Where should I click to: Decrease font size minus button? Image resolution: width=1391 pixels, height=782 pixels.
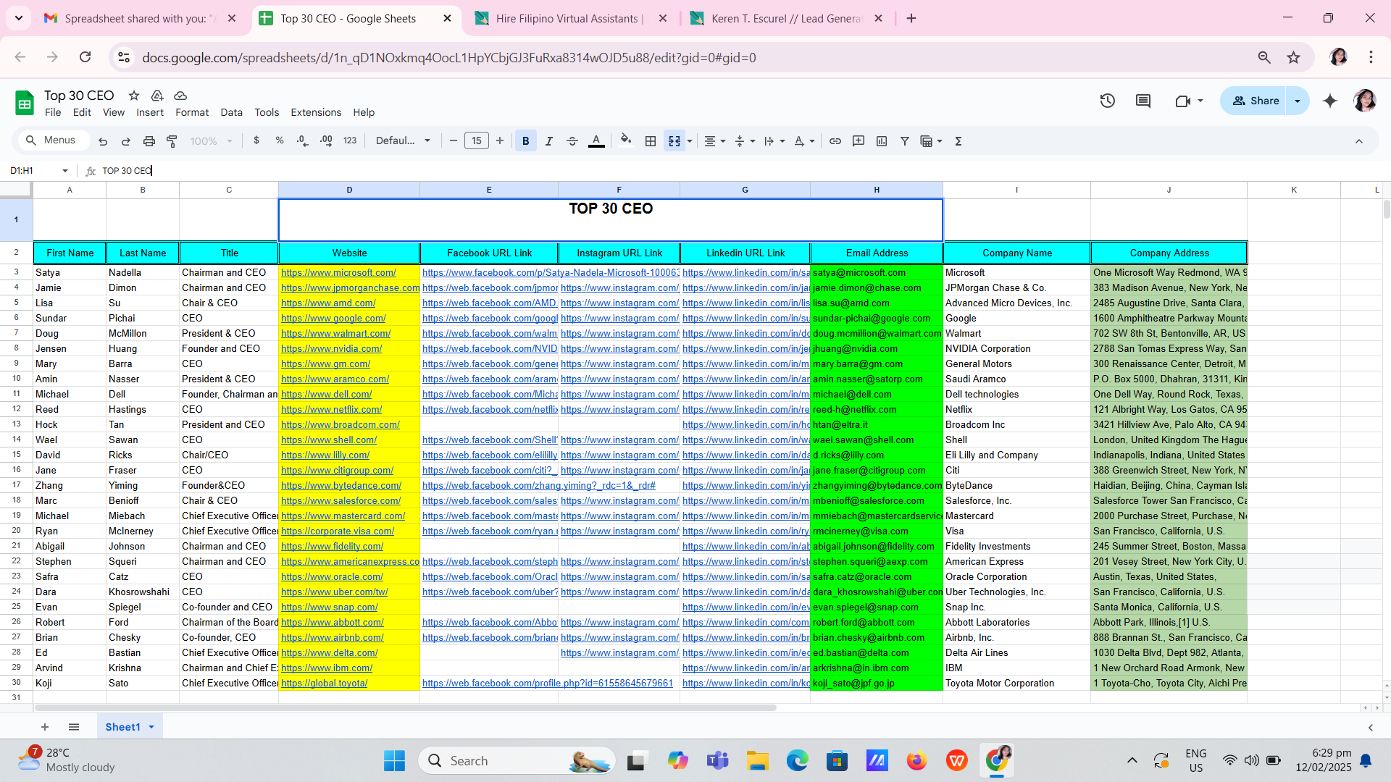(x=454, y=141)
